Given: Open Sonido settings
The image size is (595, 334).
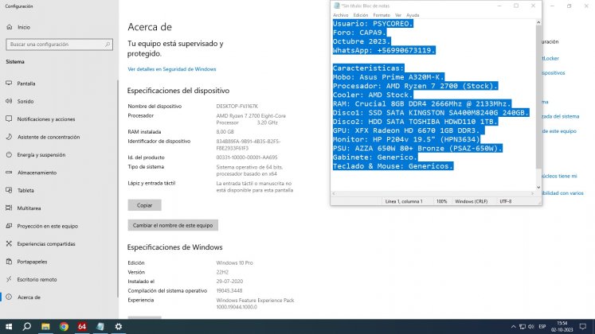Looking at the screenshot, I should [x=25, y=102].
